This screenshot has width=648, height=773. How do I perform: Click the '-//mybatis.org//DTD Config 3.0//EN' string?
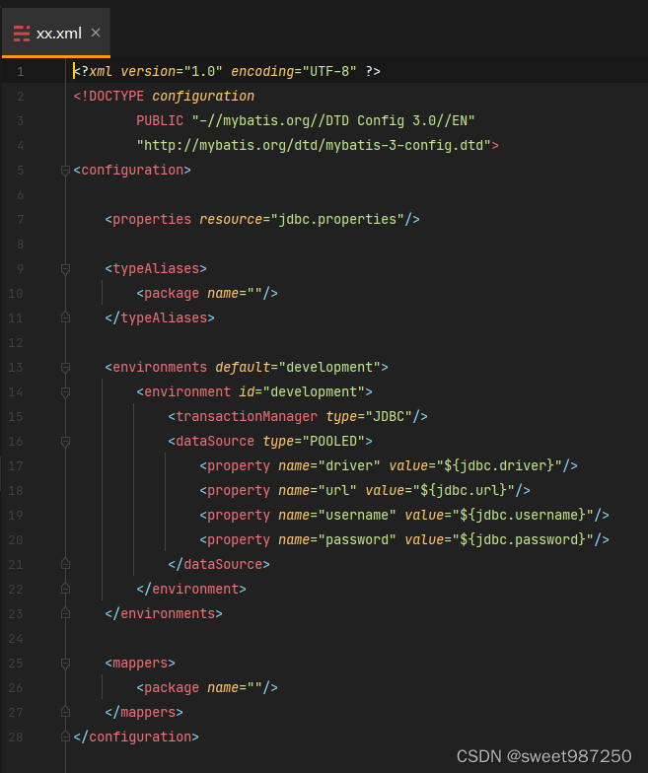333,120
